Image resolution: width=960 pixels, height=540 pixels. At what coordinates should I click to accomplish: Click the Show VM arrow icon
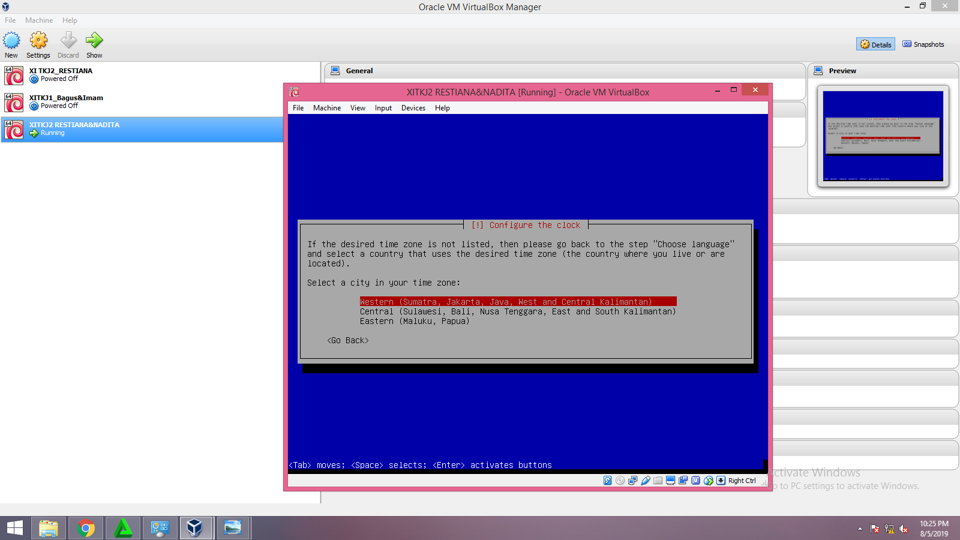click(94, 40)
